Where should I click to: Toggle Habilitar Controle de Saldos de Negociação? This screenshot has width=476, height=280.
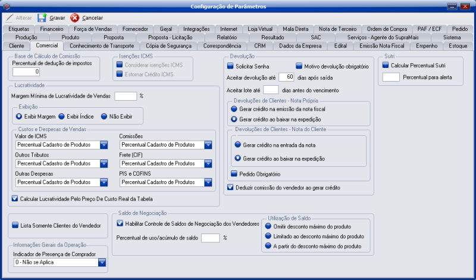pyautogui.click(x=120, y=223)
